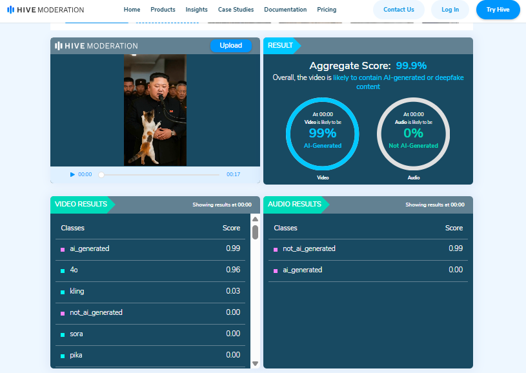Click the 0.03 score value

pos(233,291)
